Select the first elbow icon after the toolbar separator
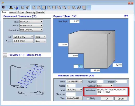The height and width of the screenshot is (106, 135). [x=34, y=8]
